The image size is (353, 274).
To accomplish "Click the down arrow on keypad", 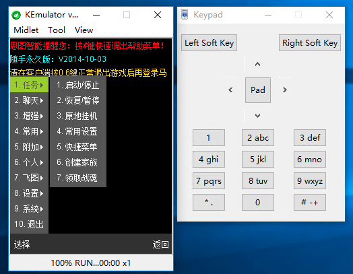I will coord(258,116).
